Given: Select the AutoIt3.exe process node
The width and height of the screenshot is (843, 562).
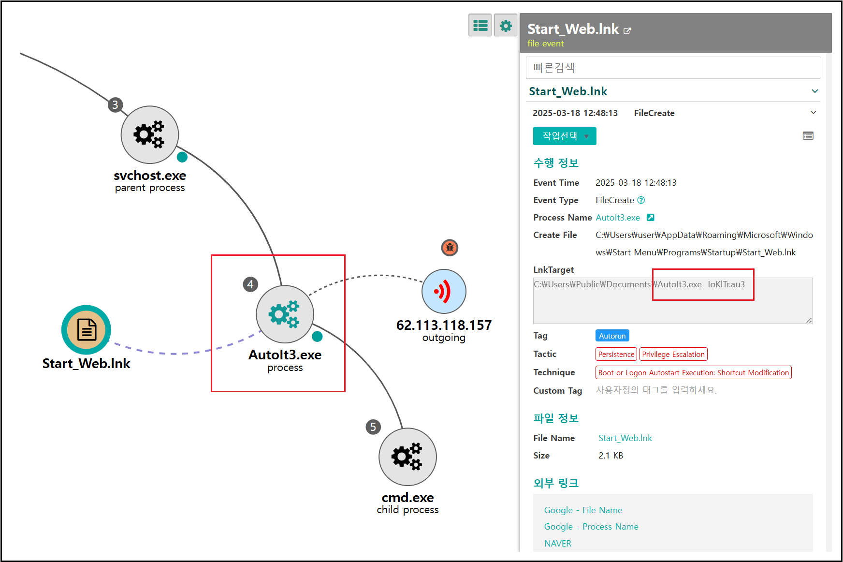Looking at the screenshot, I should coord(285,314).
